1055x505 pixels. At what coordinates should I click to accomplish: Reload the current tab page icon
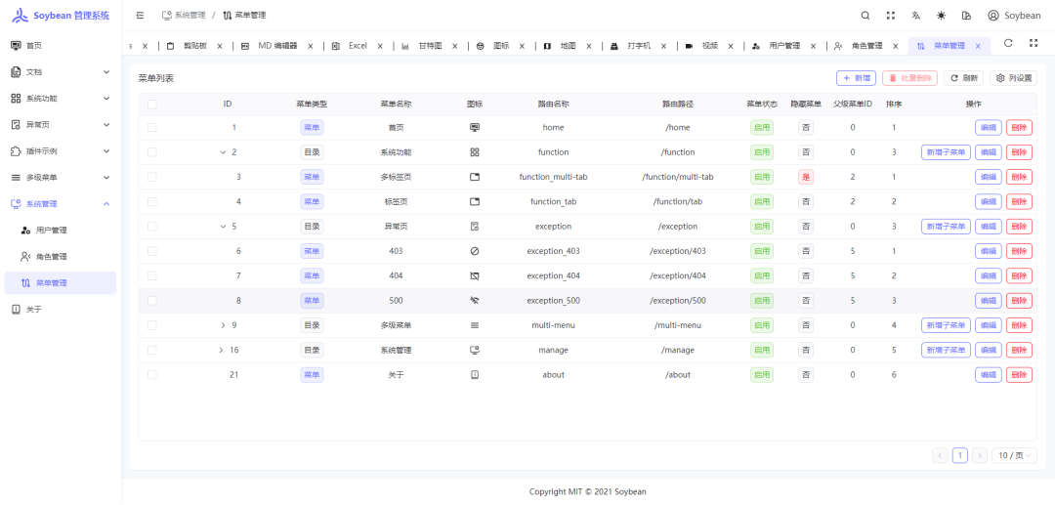coord(1008,44)
